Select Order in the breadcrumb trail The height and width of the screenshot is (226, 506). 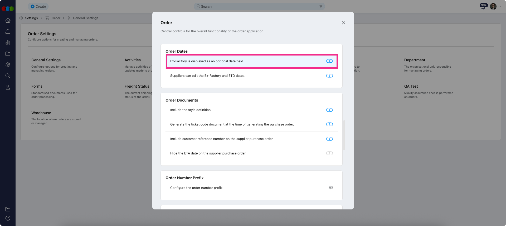pyautogui.click(x=56, y=18)
